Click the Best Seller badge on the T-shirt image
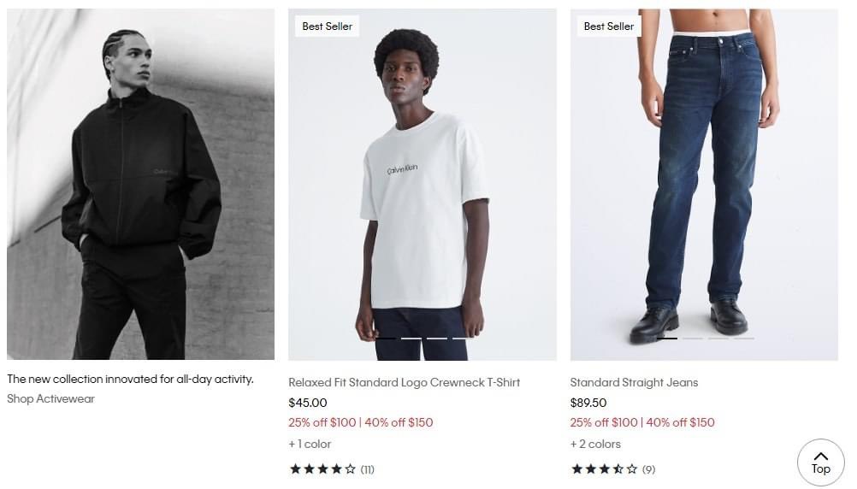The image size is (857, 489). [327, 27]
